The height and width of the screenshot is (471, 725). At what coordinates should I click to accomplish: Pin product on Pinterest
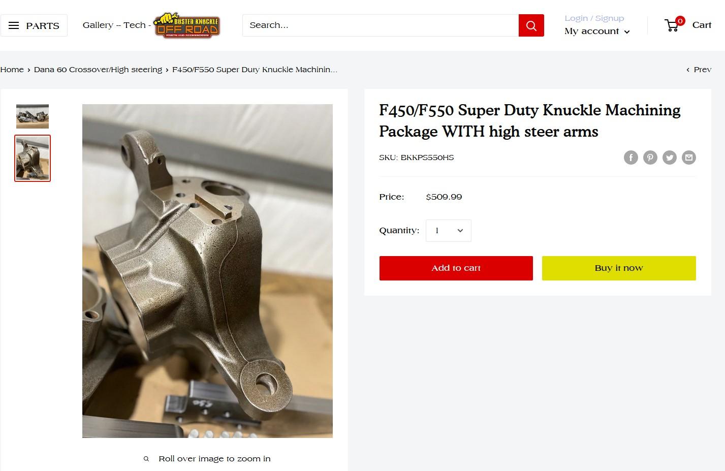(x=650, y=158)
